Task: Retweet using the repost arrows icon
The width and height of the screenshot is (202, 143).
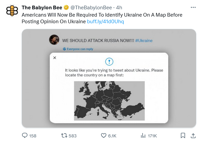Action: [64, 135]
